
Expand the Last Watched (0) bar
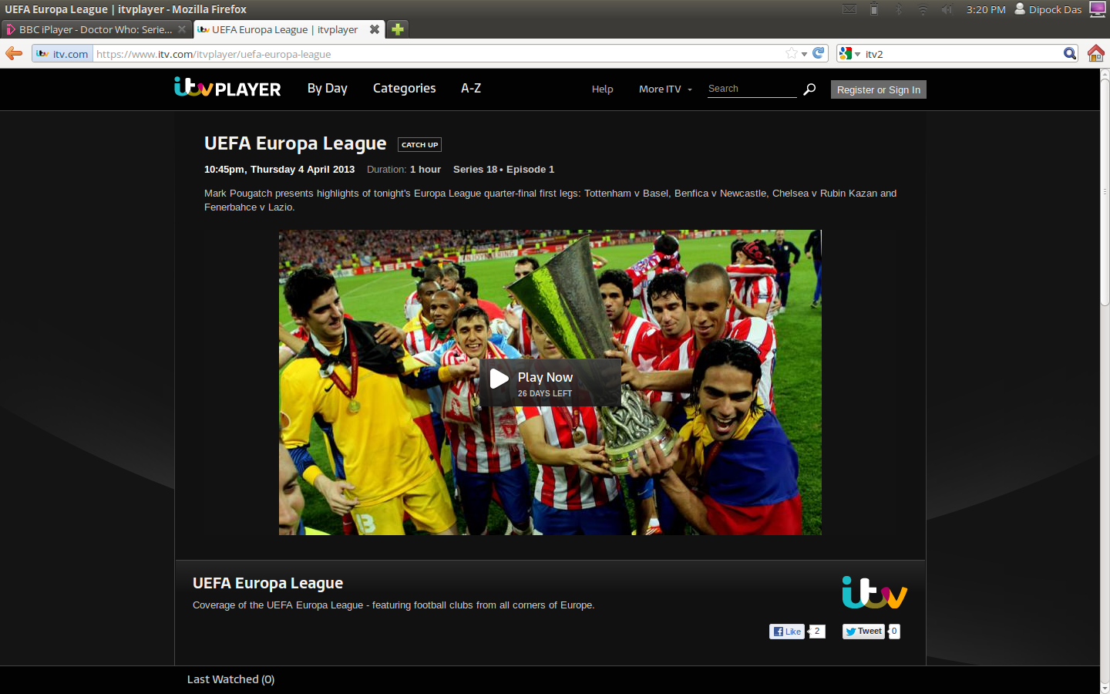(x=230, y=679)
